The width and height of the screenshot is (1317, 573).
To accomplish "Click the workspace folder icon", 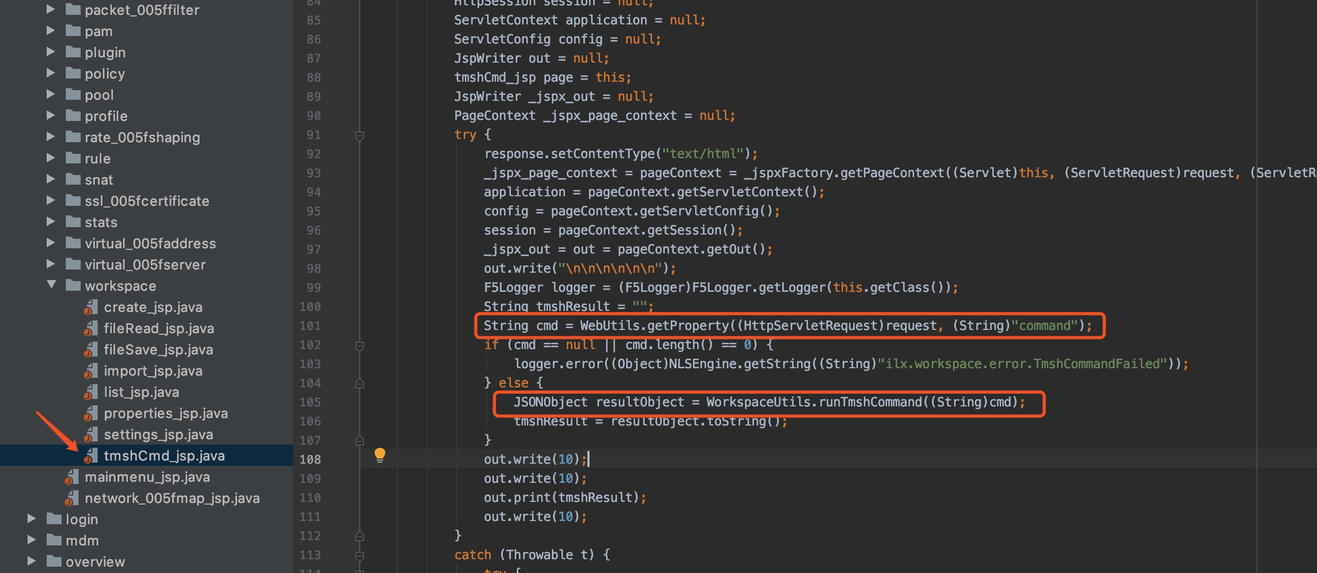I will pos(73,285).
